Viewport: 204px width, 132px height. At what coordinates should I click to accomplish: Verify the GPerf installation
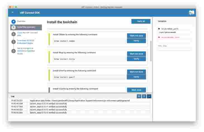tap(136, 77)
